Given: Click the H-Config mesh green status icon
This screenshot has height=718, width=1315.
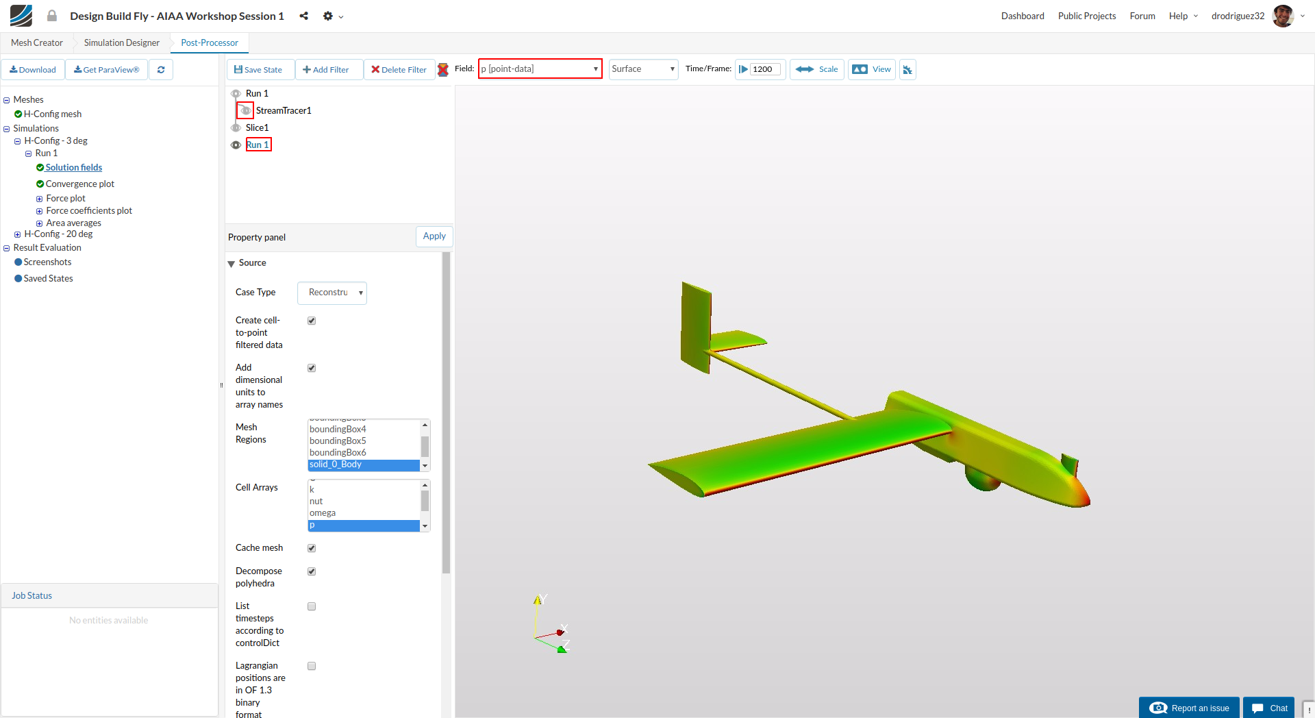Looking at the screenshot, I should pyautogui.click(x=18, y=114).
